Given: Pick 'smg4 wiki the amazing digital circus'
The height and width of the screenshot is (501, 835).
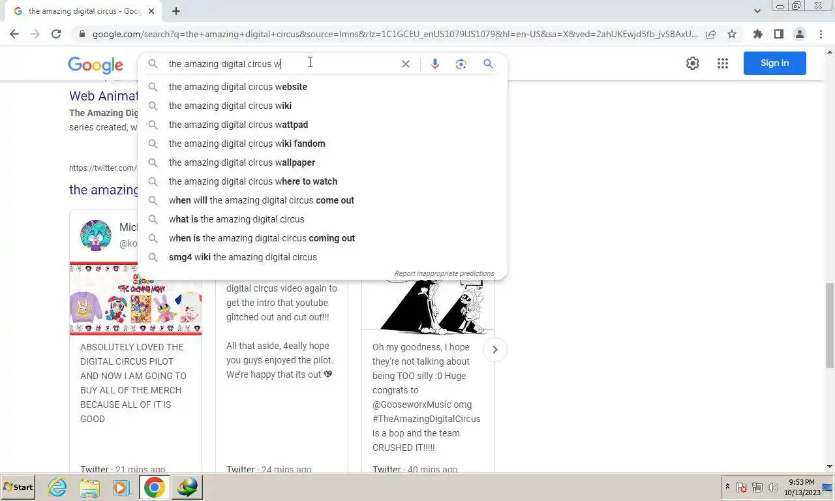Looking at the screenshot, I should tap(322, 257).
